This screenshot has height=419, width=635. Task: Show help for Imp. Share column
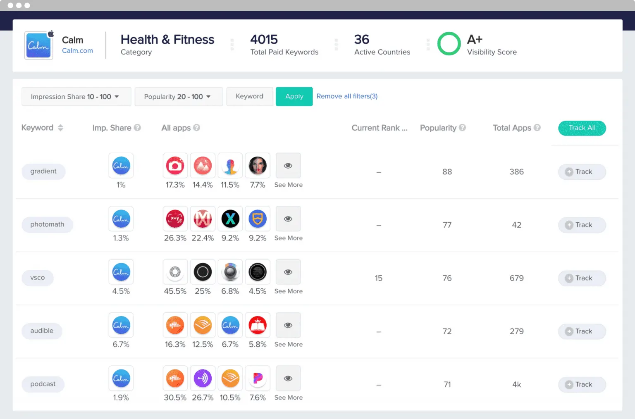coord(137,128)
